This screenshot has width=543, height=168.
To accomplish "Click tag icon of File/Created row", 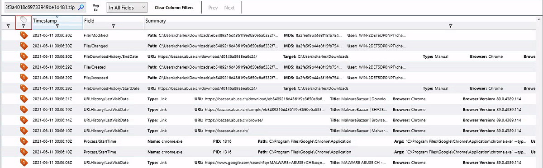I will pyautogui.click(x=24, y=67).
